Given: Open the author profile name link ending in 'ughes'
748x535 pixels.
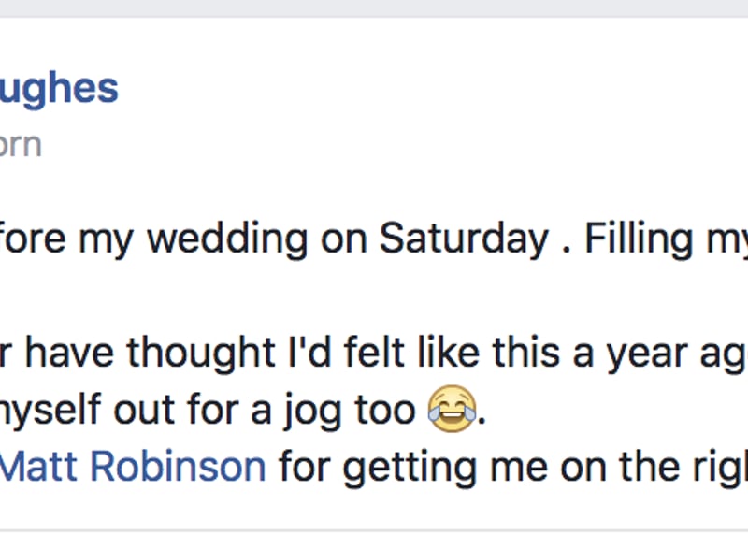Looking at the screenshot, I should (59, 88).
